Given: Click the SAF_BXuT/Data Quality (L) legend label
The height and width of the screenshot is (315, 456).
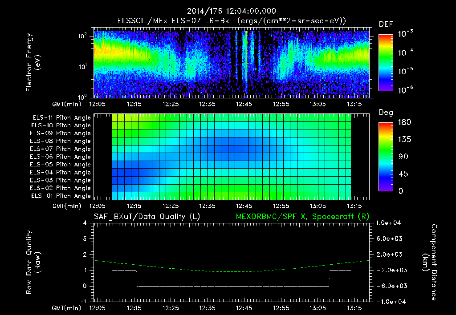Looking at the screenshot, I should pyautogui.click(x=147, y=217).
